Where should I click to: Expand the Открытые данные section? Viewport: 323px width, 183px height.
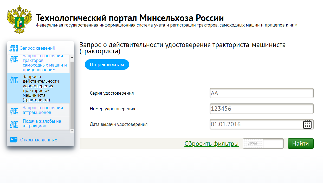(38, 140)
